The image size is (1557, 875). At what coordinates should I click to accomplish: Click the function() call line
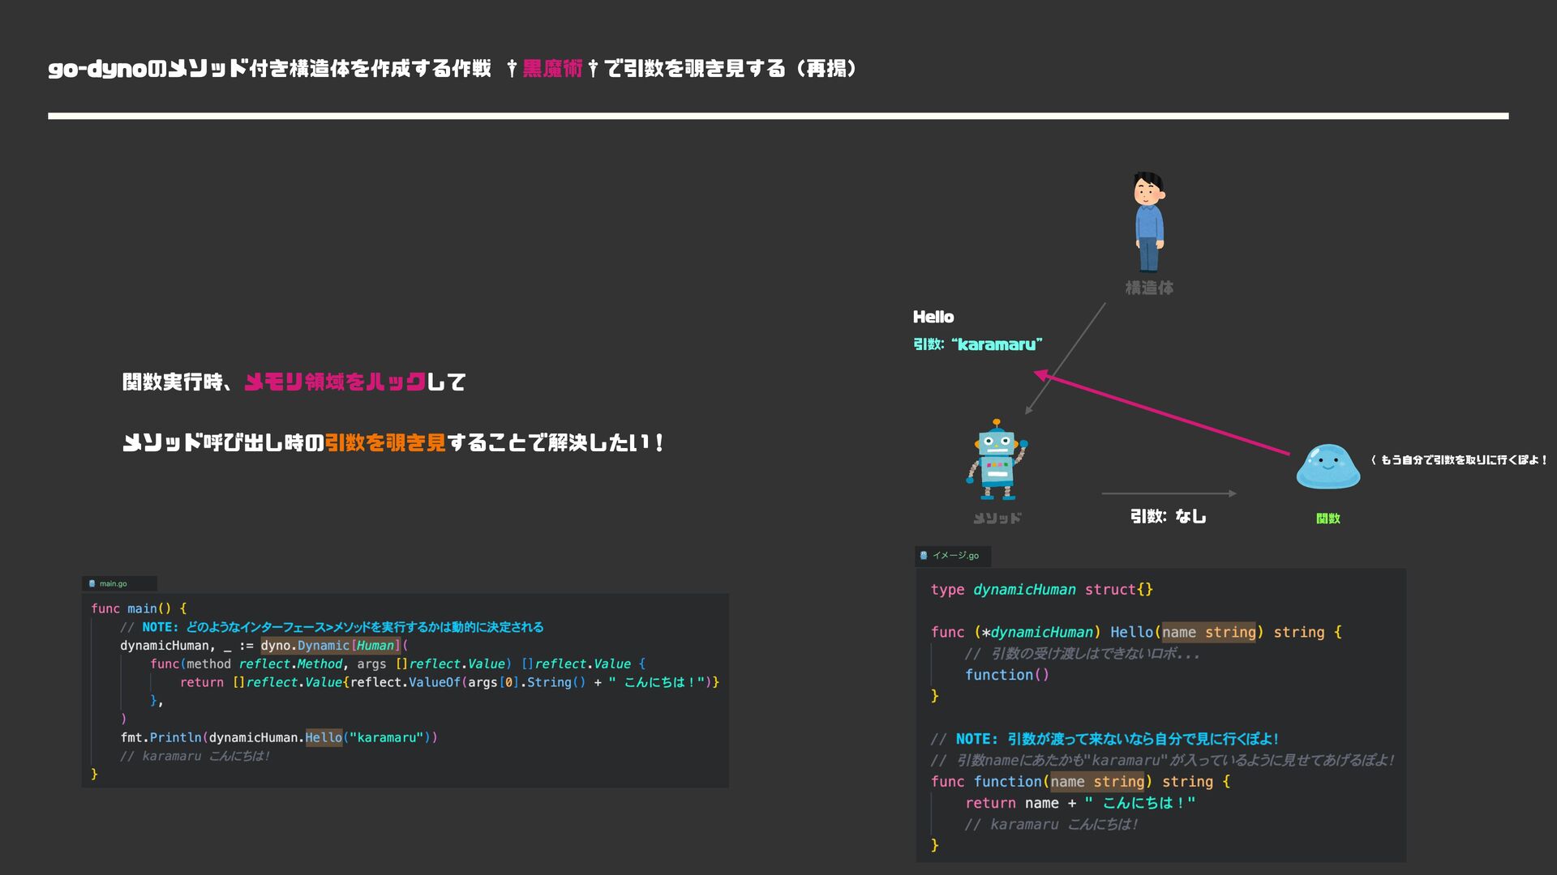[x=1007, y=675]
